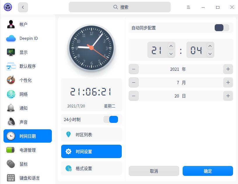This screenshot has width=238, height=184.
Task: Select the Time Settings (时间设置) entry
Action: tap(91, 151)
